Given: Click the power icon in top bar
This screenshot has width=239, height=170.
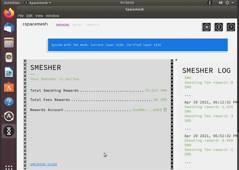Looking at the screenshot, I should point(227,3).
